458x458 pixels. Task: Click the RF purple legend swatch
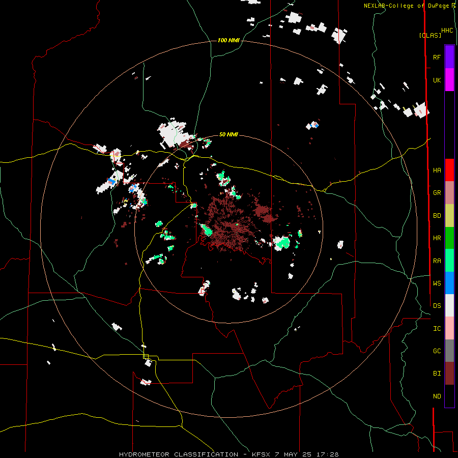449,57
